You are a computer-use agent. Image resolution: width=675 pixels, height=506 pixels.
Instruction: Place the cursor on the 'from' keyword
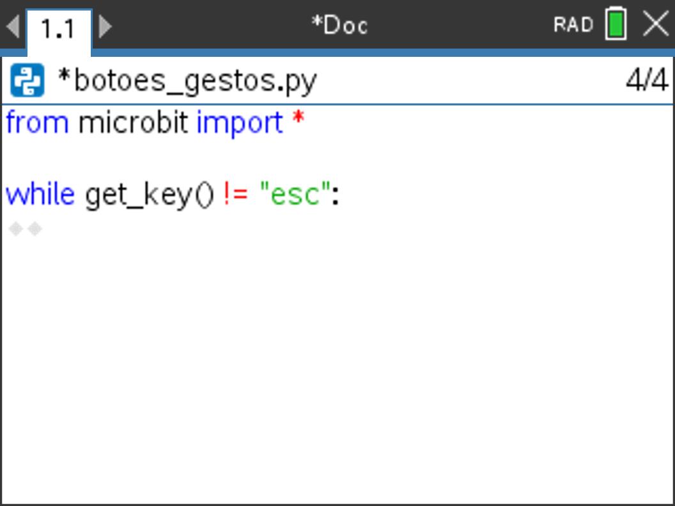(37, 123)
